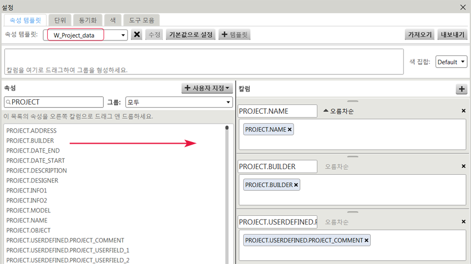
Task: Remove the PROJECT.NAME tag from its column
Action: [290, 129]
